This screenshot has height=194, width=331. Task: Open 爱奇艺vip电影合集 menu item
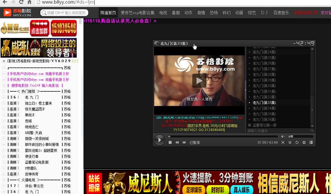(x=137, y=13)
